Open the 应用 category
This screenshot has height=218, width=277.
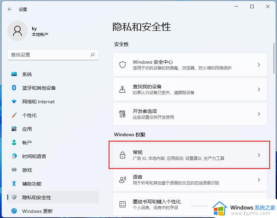tap(53, 129)
